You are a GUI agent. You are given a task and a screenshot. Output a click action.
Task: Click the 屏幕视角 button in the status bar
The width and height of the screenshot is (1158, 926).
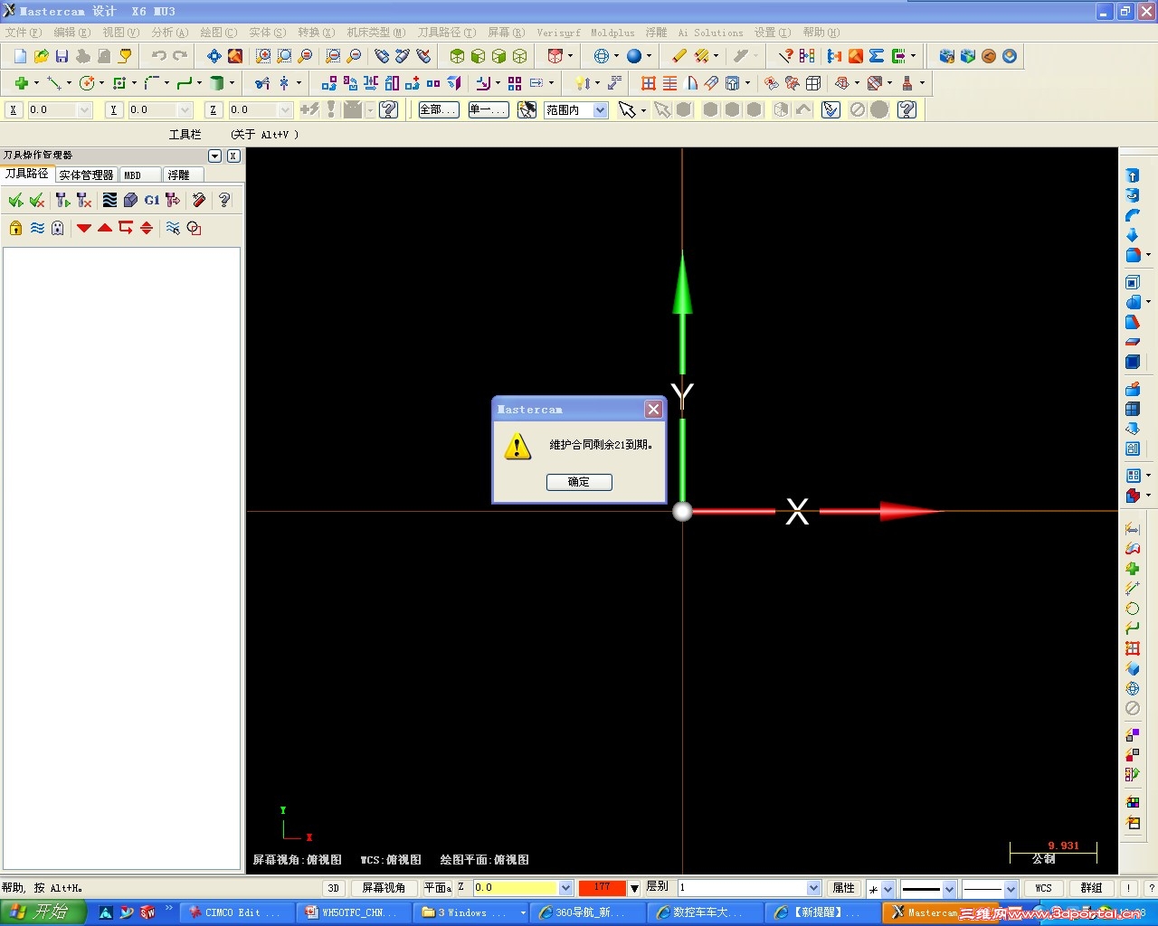pos(384,888)
